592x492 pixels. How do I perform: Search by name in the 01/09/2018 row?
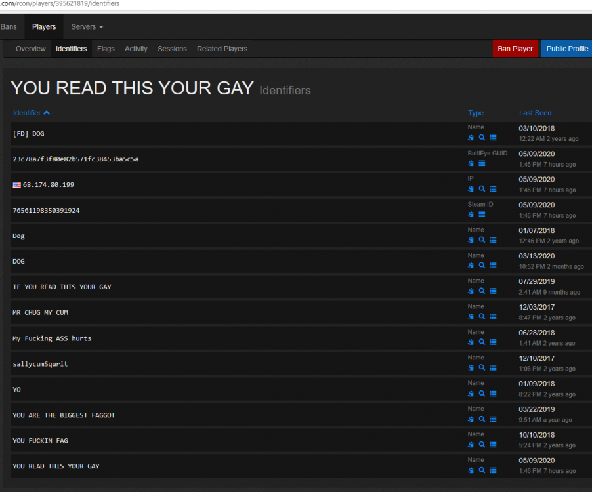(482, 394)
